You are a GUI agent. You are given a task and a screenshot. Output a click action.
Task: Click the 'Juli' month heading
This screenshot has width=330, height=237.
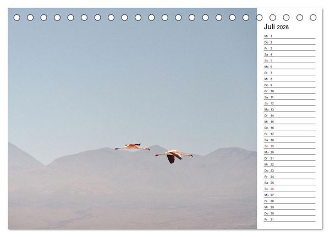[x=269, y=27]
